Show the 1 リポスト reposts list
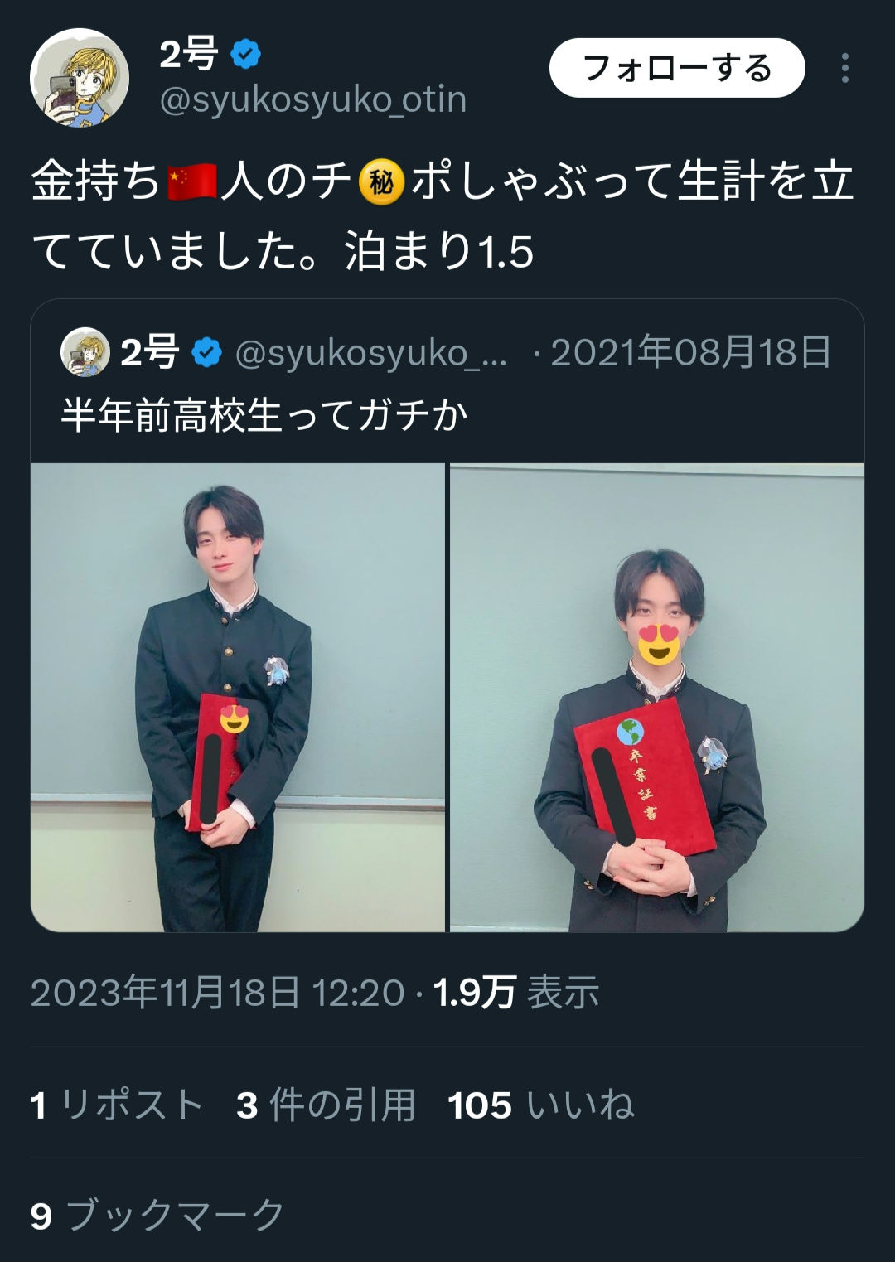The height and width of the screenshot is (1262, 895). (117, 1105)
